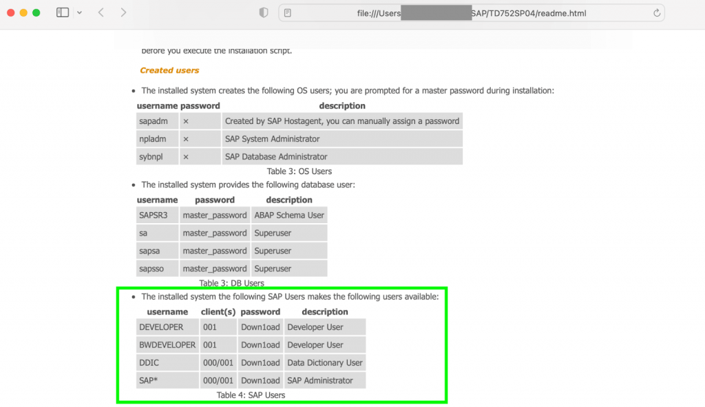The height and width of the screenshot is (407, 705).
Task: Click the 'ABAP Schema User' cell
Action: (289, 215)
